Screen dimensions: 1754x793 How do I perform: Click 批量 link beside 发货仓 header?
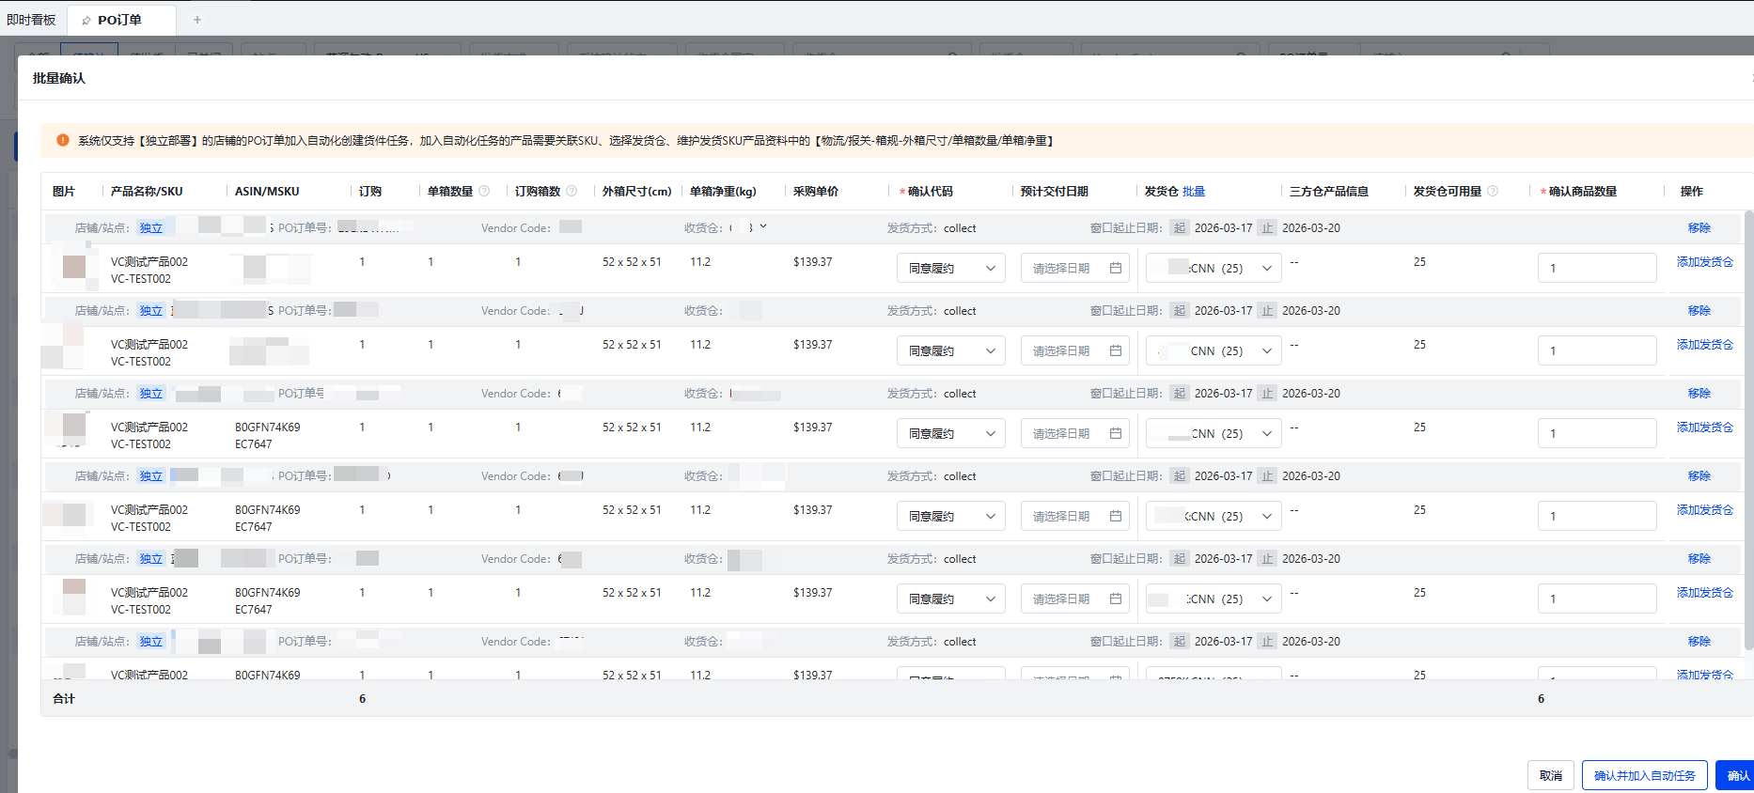pyautogui.click(x=1194, y=192)
